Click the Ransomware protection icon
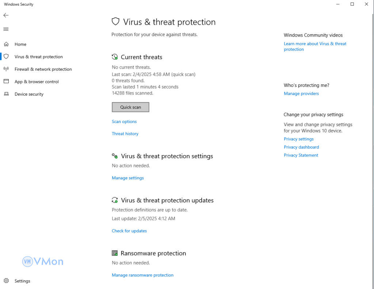The height and width of the screenshot is (289, 374). pyautogui.click(x=115, y=253)
